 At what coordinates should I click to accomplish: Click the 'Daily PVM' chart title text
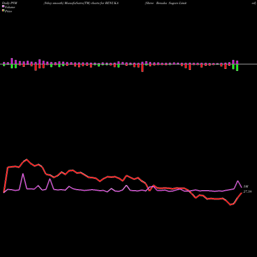[10, 3]
